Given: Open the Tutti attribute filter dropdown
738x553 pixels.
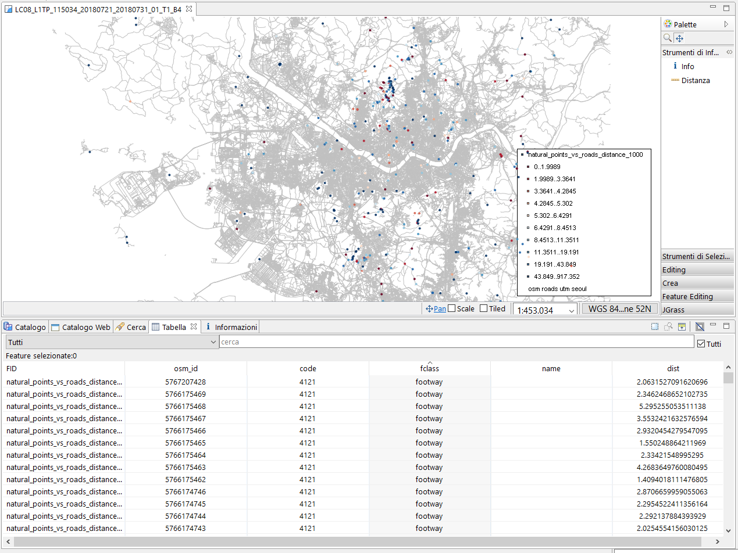Looking at the screenshot, I should [x=112, y=342].
